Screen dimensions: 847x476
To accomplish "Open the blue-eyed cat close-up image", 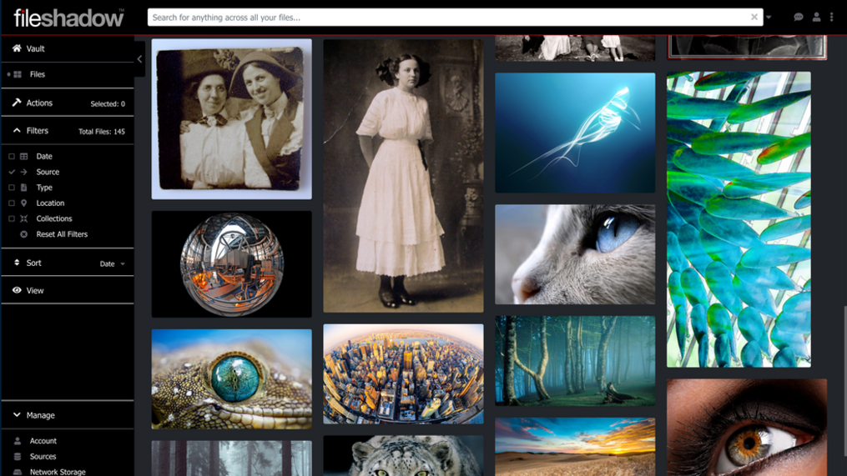I will (x=575, y=254).
